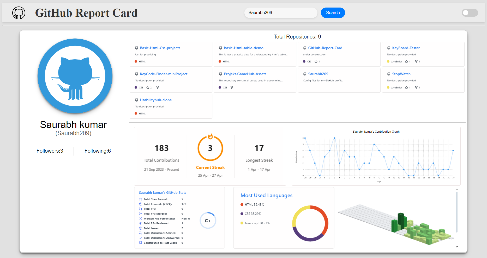
Task: Click the username search input field
Action: pos(280,13)
